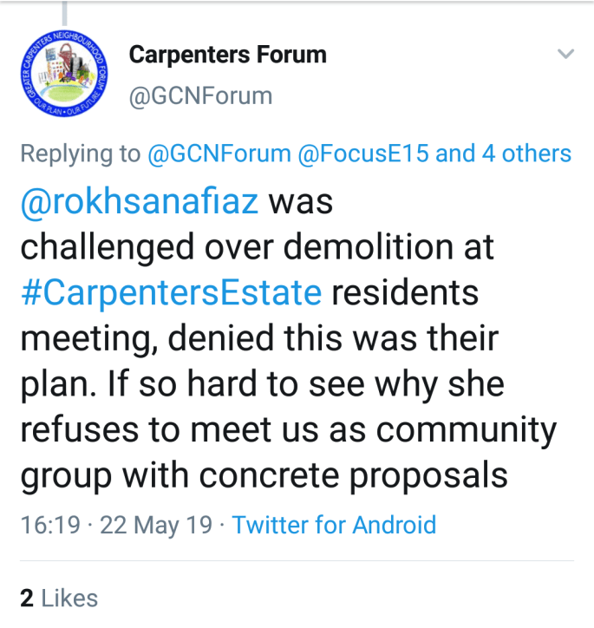View the 2 Likes list
This screenshot has height=628, width=594.
click(59, 598)
